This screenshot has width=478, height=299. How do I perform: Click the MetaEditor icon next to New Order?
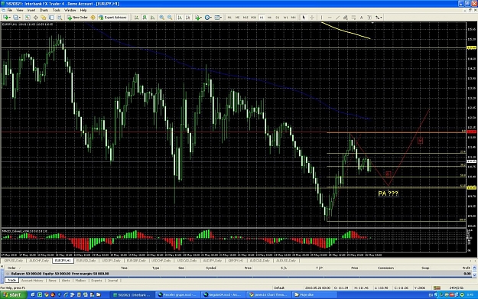pyautogui.click(x=93, y=18)
